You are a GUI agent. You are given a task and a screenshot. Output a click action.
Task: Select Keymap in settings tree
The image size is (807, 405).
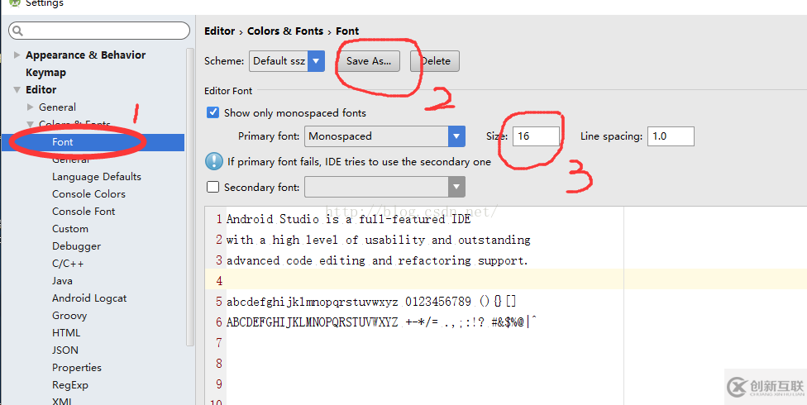tap(45, 72)
